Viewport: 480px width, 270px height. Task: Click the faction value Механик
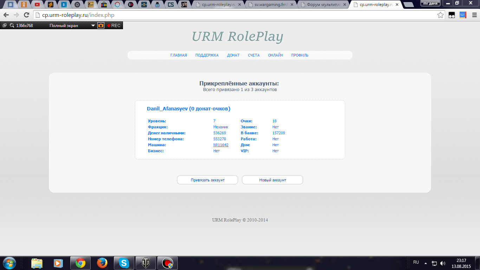[x=221, y=127]
